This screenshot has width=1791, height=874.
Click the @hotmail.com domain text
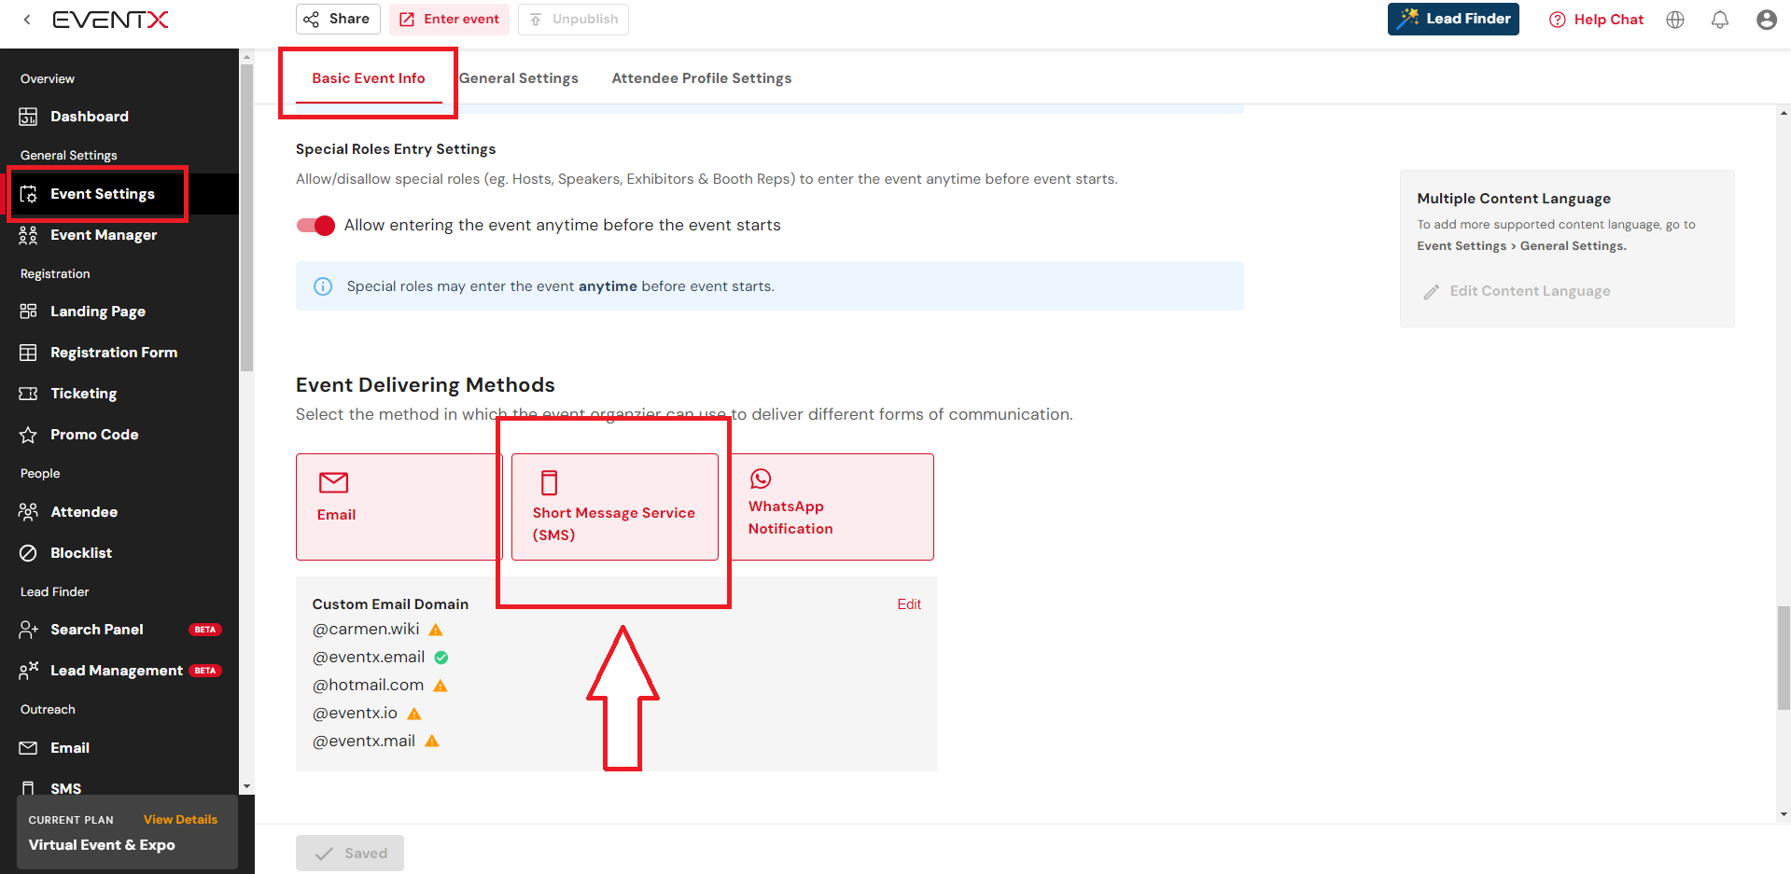(x=368, y=686)
